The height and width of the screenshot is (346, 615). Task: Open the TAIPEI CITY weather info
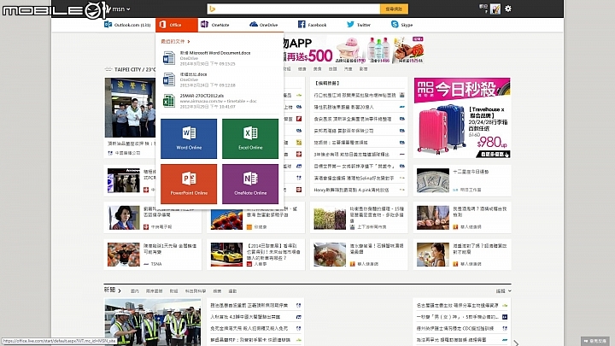[130, 69]
